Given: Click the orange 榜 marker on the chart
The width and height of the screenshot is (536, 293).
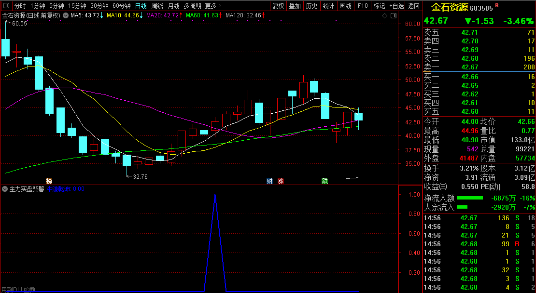Looking at the screenshot, I should [x=49, y=181].
